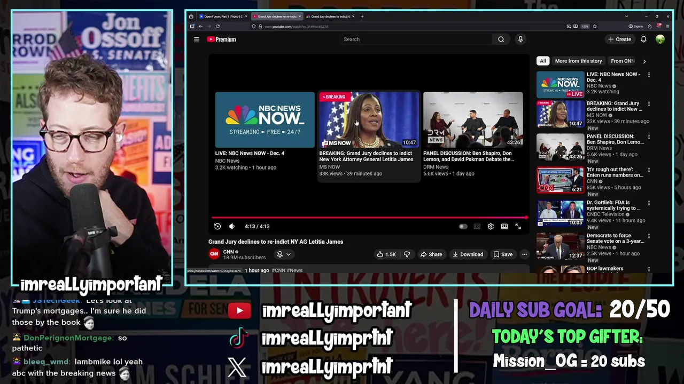Open the NBC News NOW endscreen thumbnail
Image resolution: width=684 pixels, height=384 pixels.
pyautogui.click(x=265, y=119)
